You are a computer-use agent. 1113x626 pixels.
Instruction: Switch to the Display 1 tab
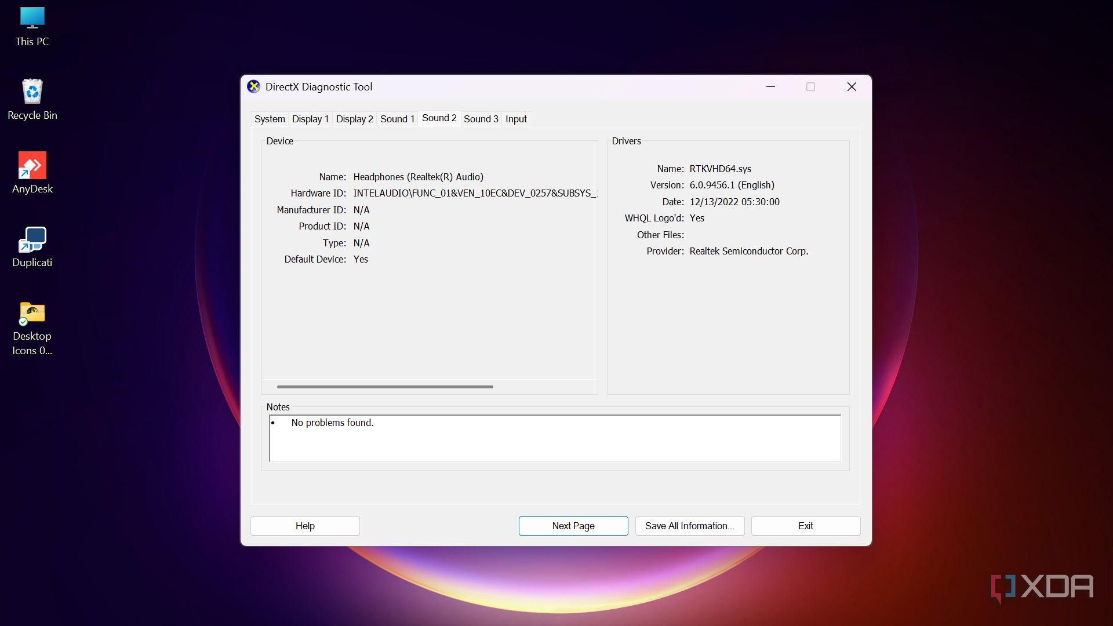pyautogui.click(x=310, y=119)
